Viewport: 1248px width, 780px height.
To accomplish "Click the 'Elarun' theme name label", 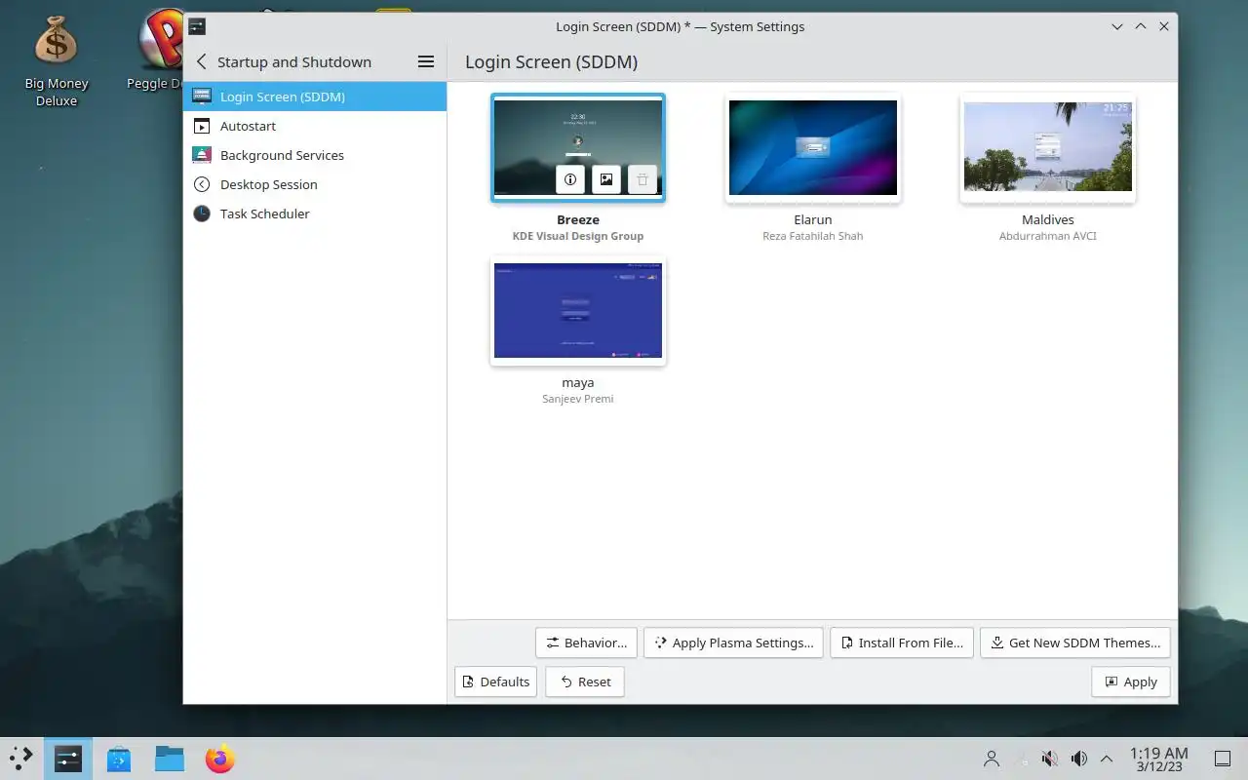I will tap(813, 219).
